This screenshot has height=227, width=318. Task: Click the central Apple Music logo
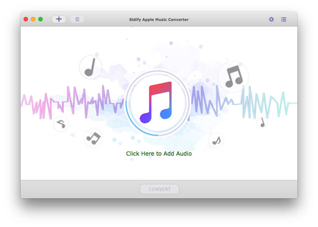tap(158, 103)
